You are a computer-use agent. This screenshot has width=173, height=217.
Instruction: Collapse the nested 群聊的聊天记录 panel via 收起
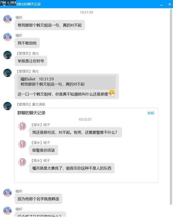pyautogui.click(x=151, y=113)
